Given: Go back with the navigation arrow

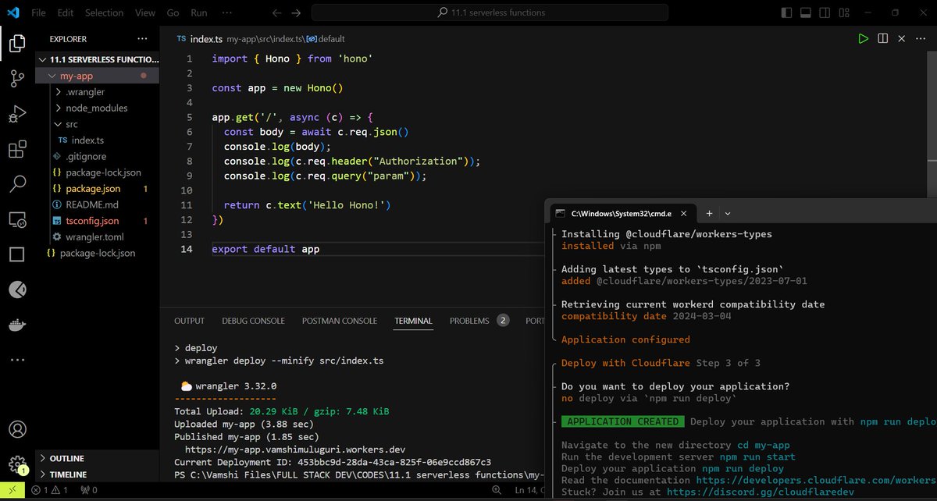Looking at the screenshot, I should coord(276,12).
